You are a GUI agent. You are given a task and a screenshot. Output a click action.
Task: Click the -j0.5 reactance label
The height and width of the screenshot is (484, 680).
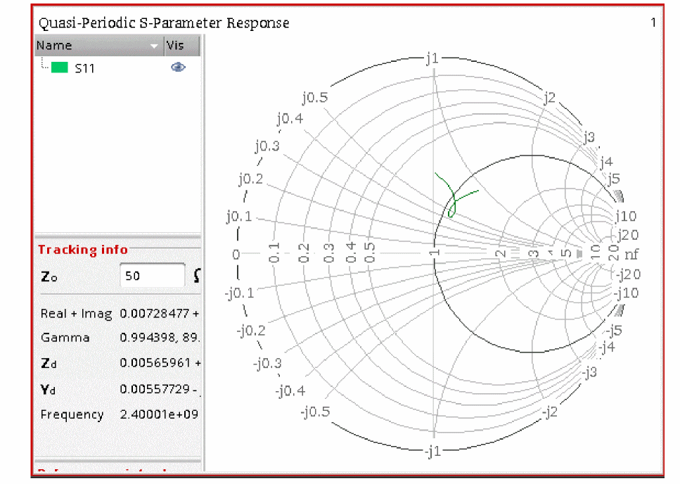315,411
